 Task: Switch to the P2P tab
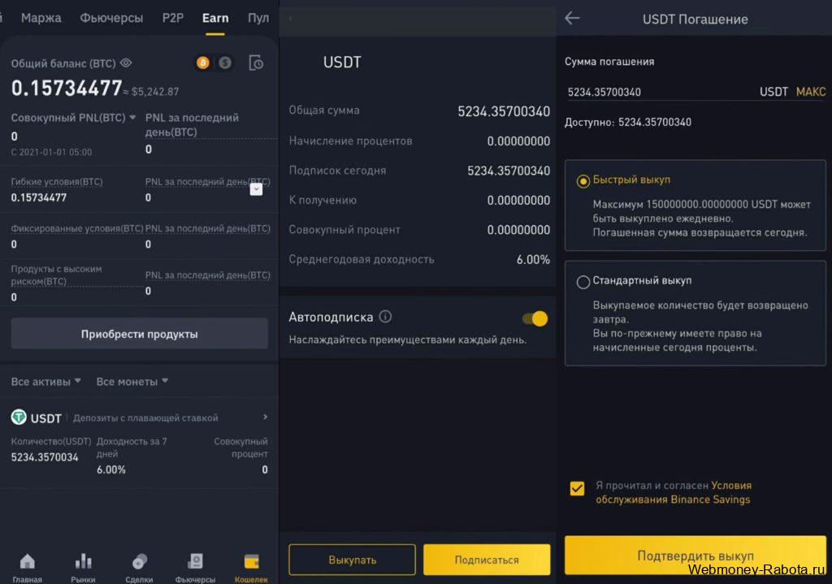[173, 18]
